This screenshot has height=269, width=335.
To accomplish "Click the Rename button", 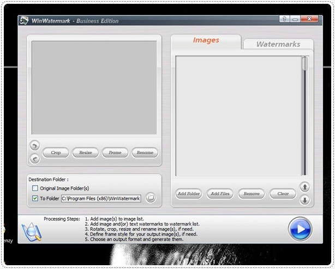I will point(145,152).
